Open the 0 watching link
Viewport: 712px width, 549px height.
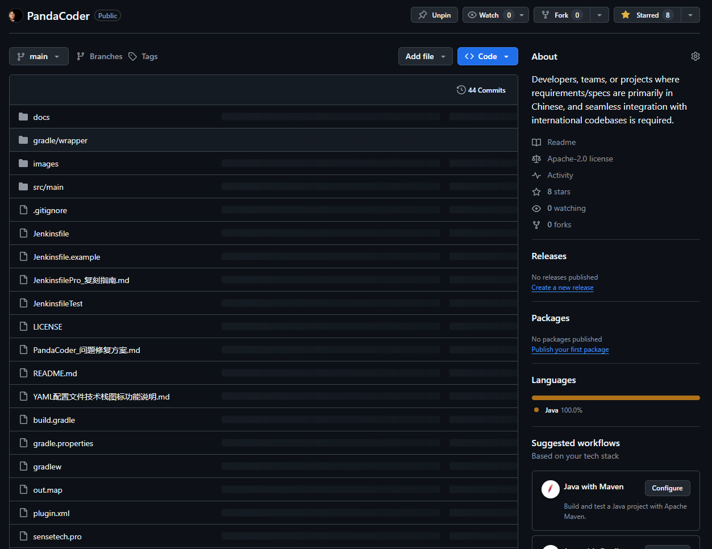coord(567,208)
